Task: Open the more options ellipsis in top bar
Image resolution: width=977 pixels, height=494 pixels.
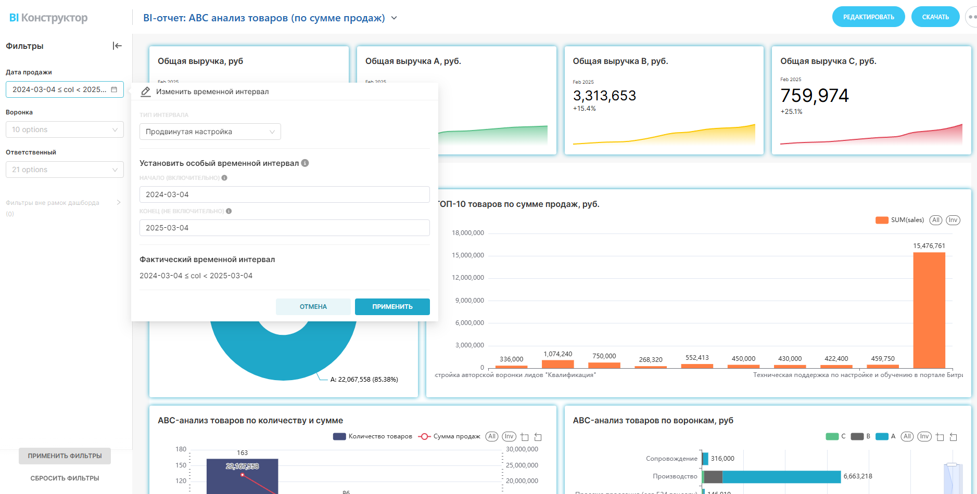Action: [x=970, y=17]
